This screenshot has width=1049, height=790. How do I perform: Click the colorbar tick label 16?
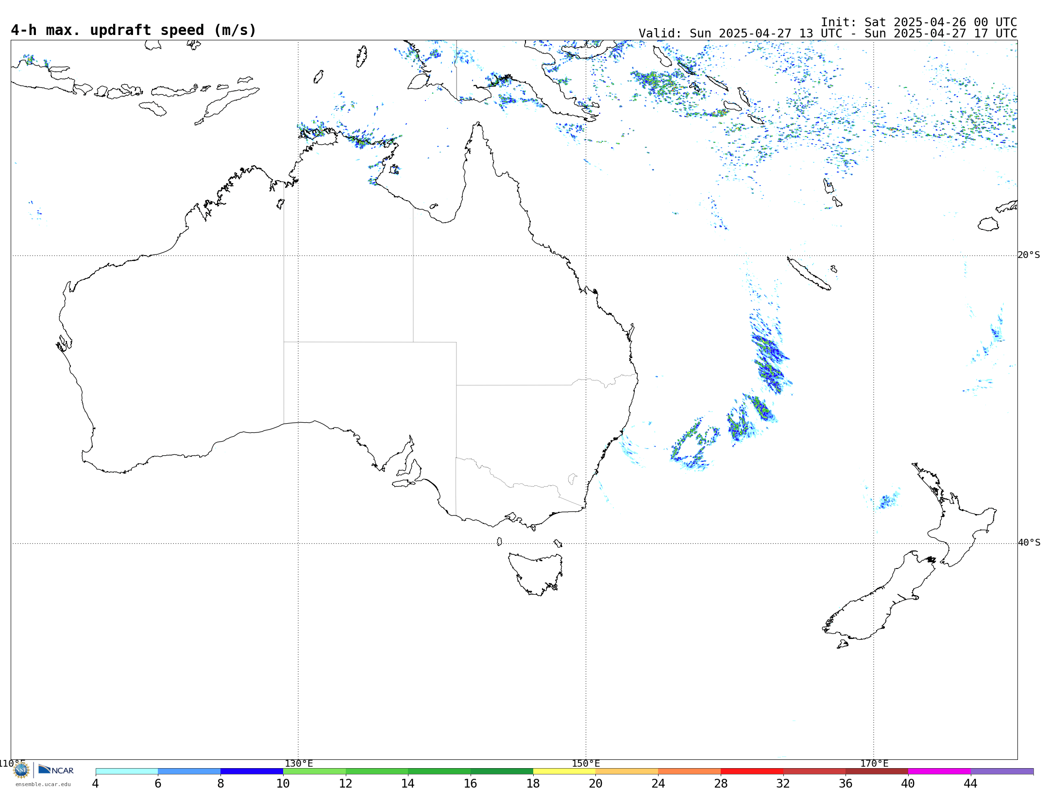click(471, 784)
